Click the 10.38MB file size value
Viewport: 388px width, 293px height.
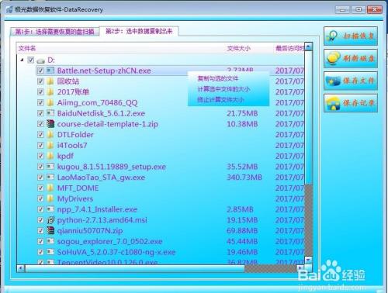pyautogui.click(x=242, y=124)
